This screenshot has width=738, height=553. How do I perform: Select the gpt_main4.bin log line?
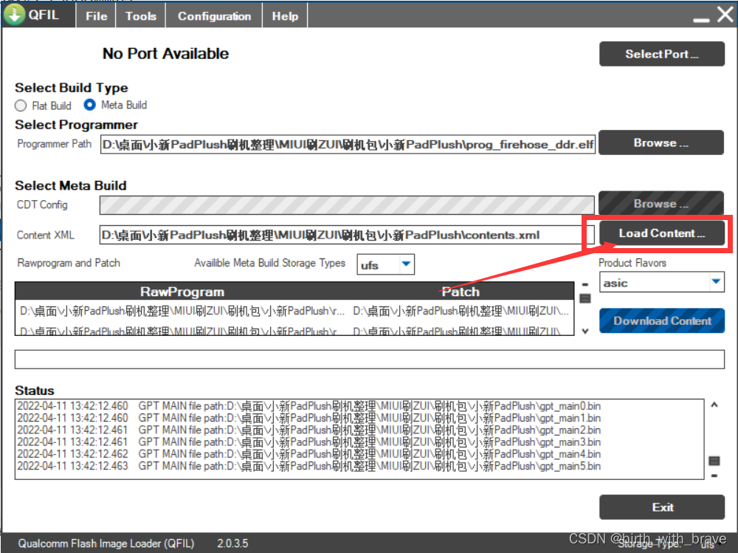pos(308,454)
